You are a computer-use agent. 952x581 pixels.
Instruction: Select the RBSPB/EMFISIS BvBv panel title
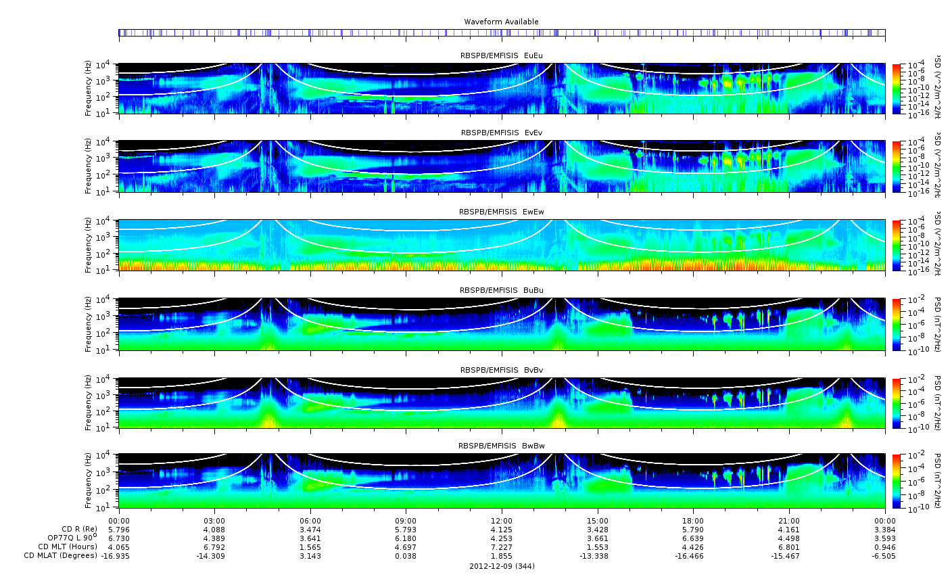tap(501, 370)
